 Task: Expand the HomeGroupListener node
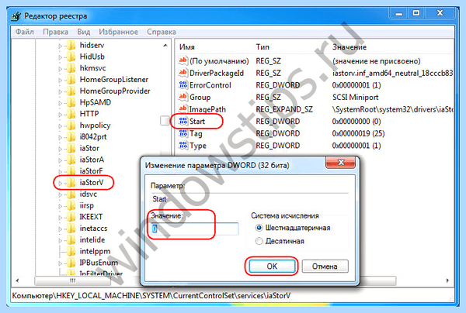pyautogui.click(x=61, y=80)
